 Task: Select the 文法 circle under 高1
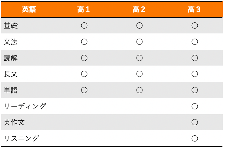pos(84,42)
